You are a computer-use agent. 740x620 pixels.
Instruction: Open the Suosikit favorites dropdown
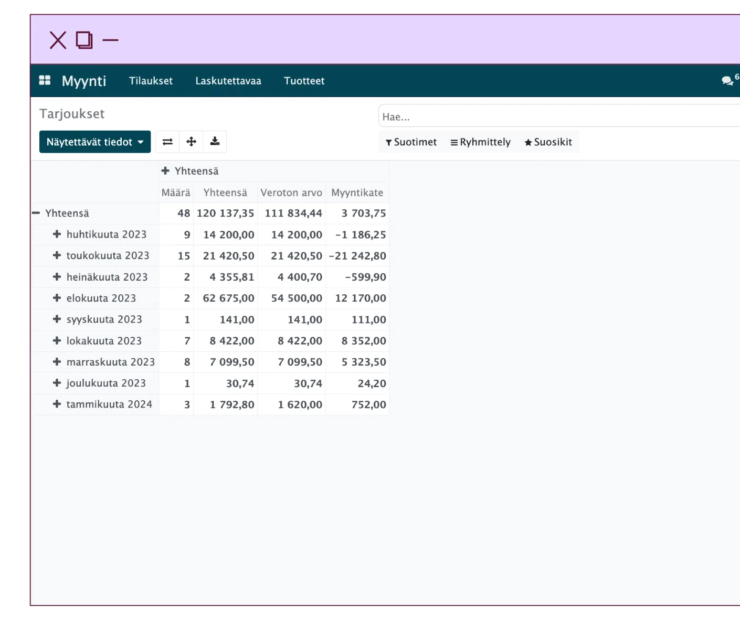pyautogui.click(x=548, y=142)
